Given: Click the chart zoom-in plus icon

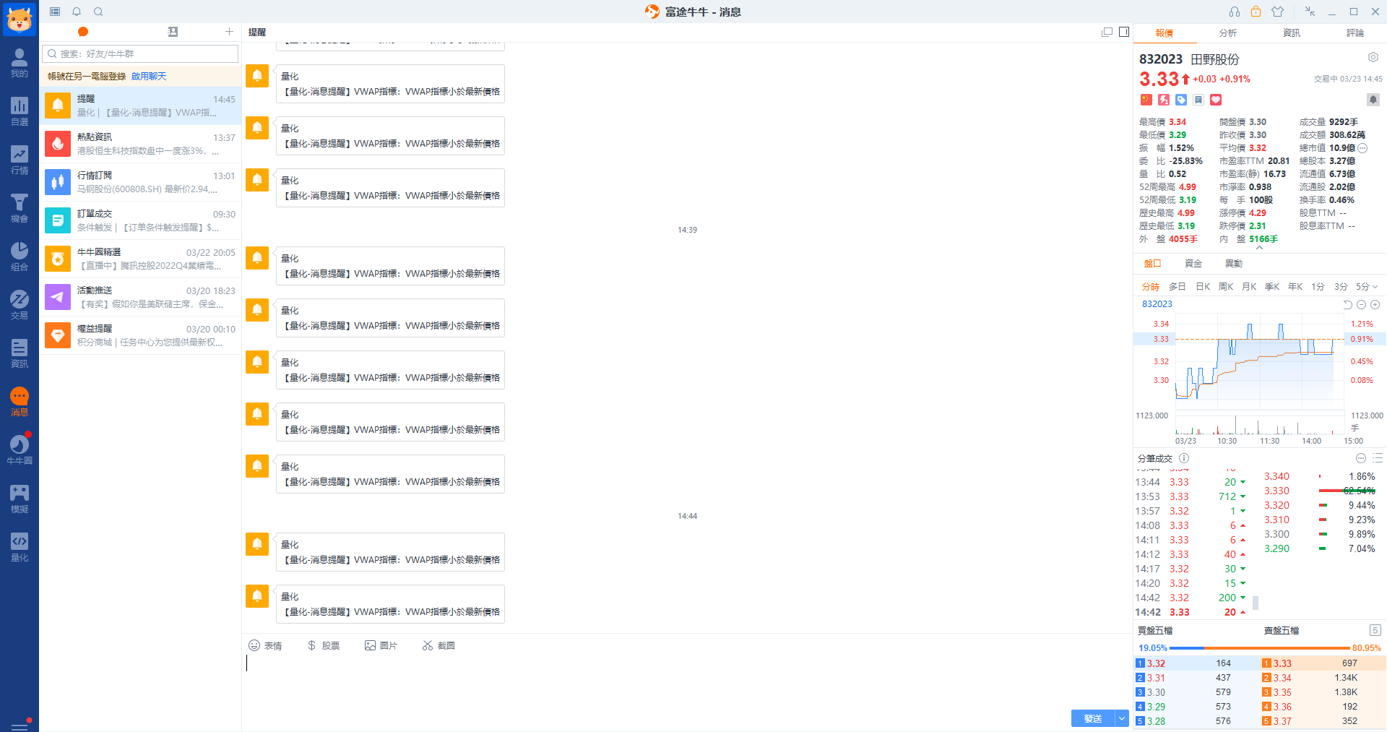Looking at the screenshot, I should (x=1375, y=305).
